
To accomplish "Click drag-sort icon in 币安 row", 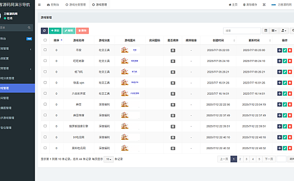I will tap(279, 50).
